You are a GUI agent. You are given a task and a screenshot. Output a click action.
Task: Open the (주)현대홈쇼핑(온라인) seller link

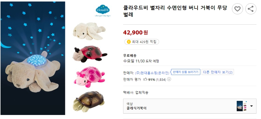click(152, 72)
